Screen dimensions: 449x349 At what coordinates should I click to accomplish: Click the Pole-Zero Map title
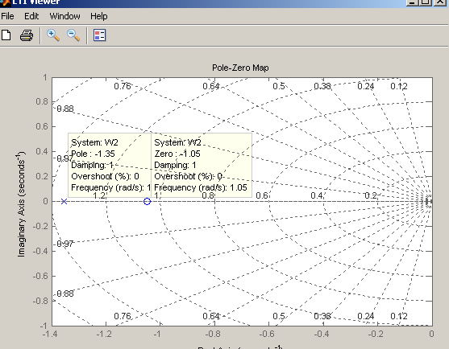[x=240, y=68]
